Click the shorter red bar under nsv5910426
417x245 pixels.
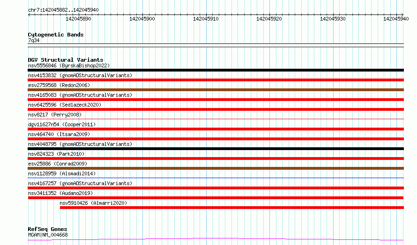232,208
